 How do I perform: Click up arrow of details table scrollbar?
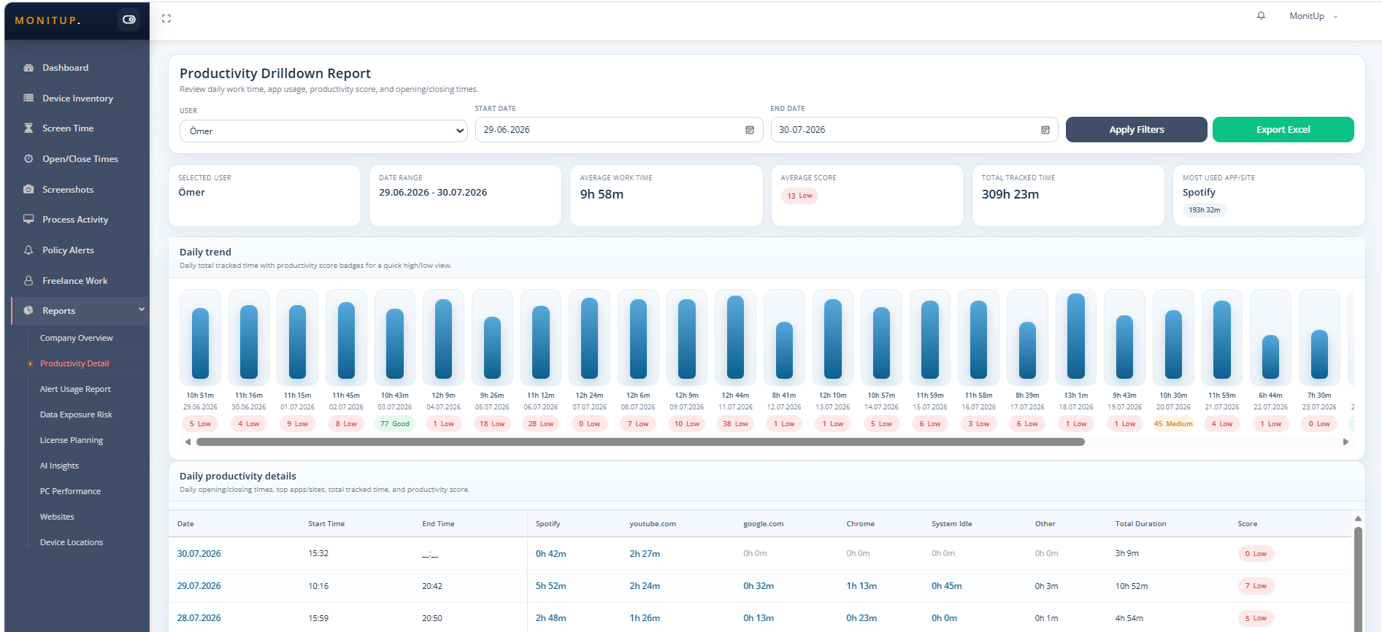pyautogui.click(x=1358, y=519)
